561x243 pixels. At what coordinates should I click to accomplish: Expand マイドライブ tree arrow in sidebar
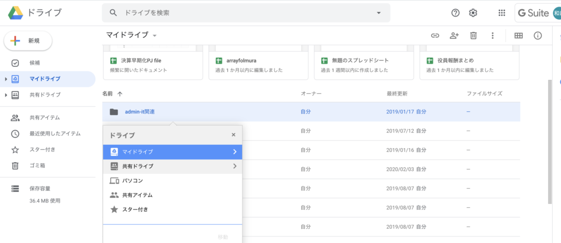click(x=6, y=79)
